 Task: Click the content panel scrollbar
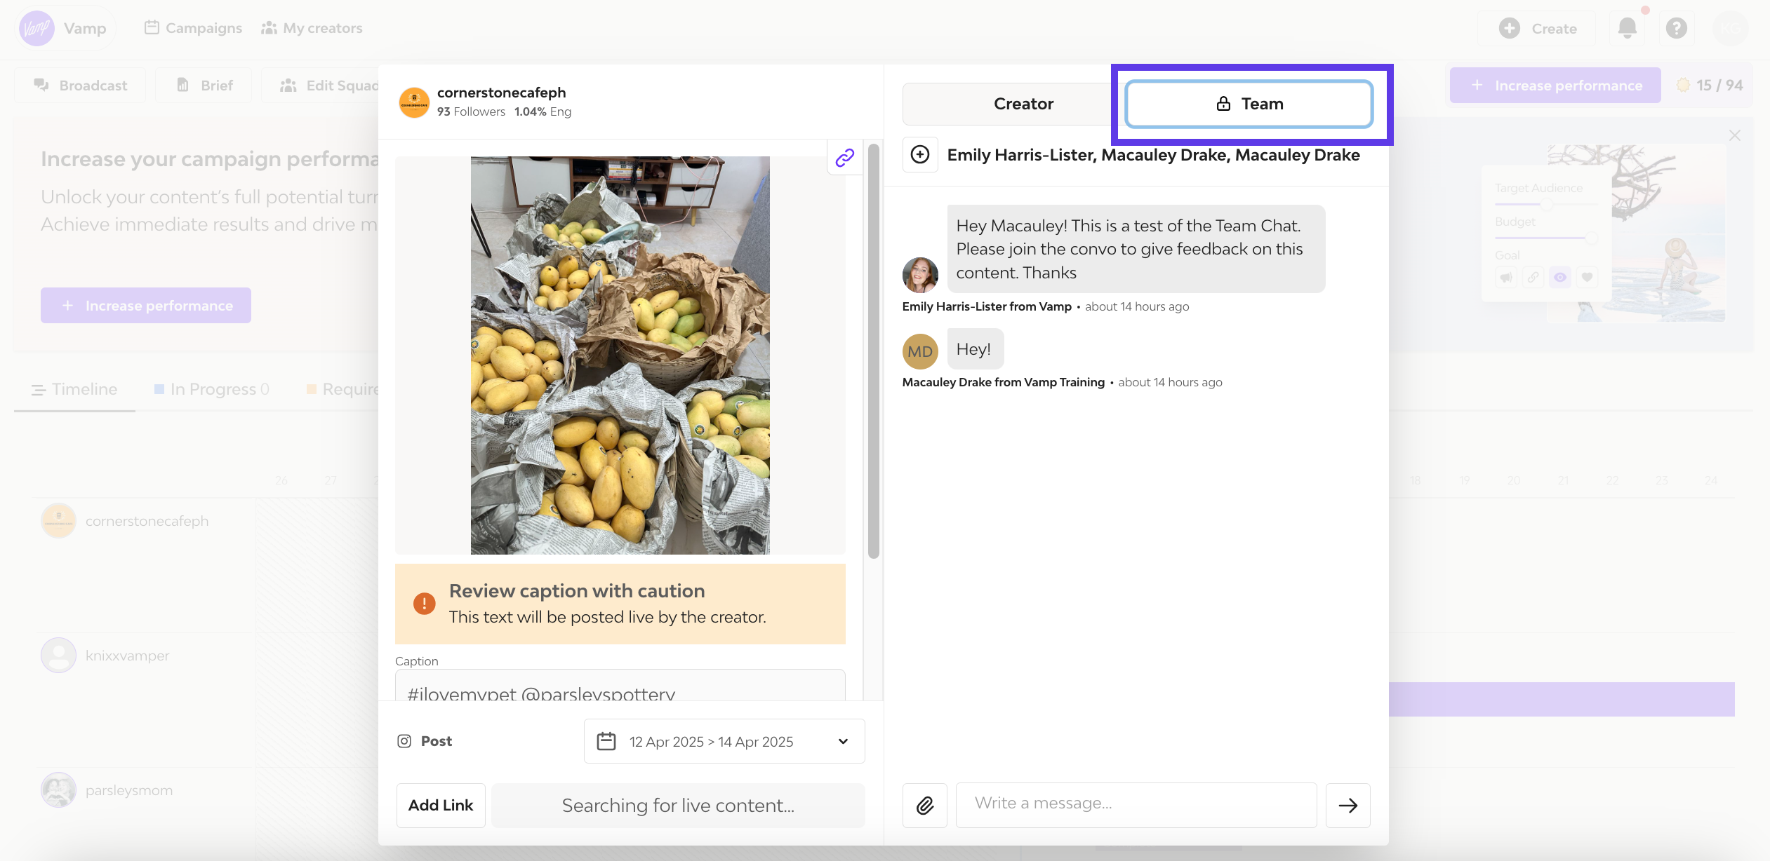[873, 351]
